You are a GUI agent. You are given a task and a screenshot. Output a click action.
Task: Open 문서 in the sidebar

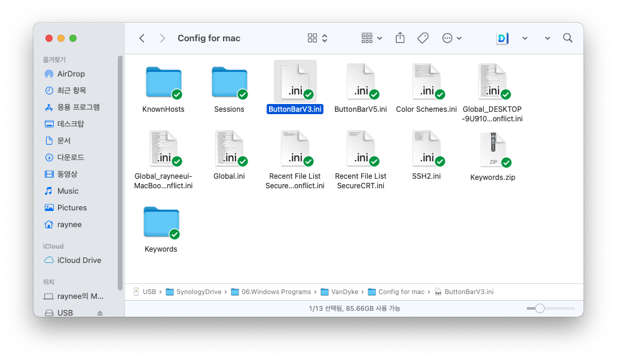[x=57, y=141]
